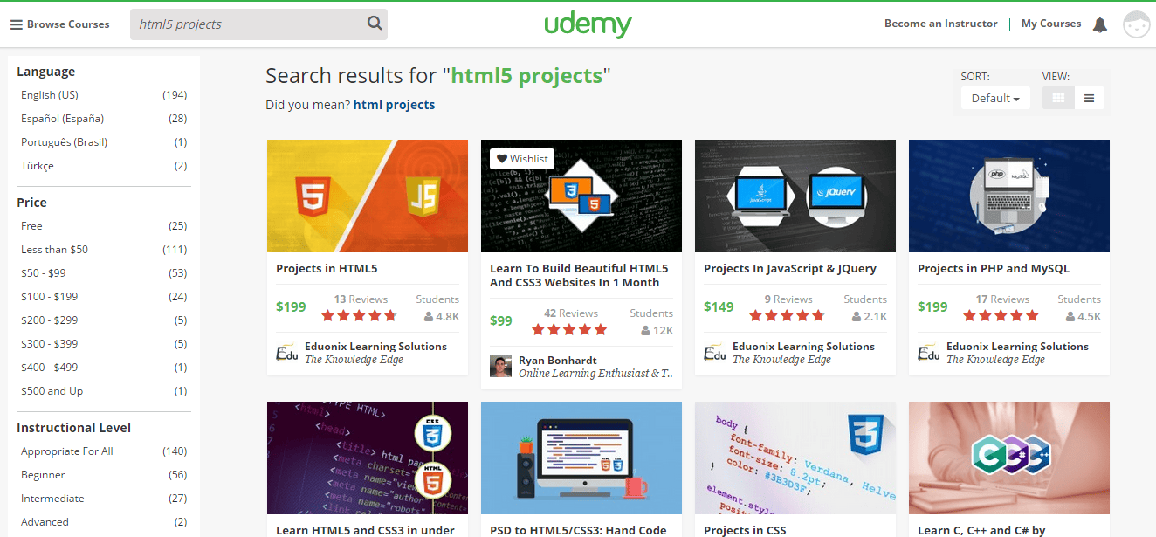Click 42 Reviews text

pyautogui.click(x=570, y=313)
